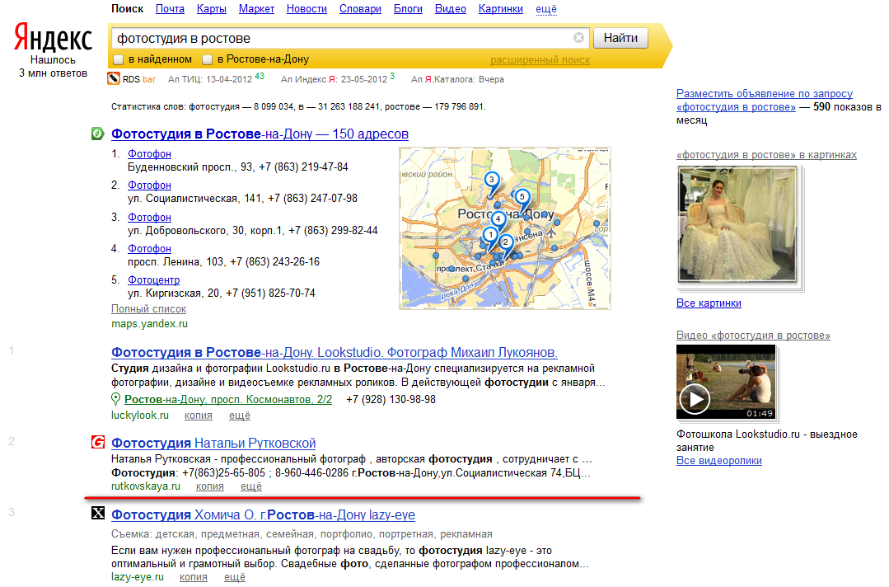Open Фотофон listing on ул. Добровольского
The height and width of the screenshot is (587, 889).
click(149, 218)
